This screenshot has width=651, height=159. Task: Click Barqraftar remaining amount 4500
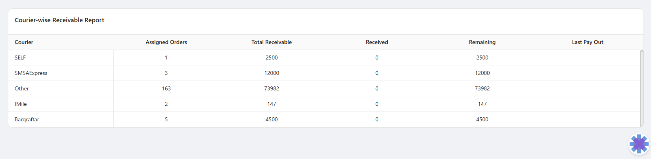[x=482, y=119]
